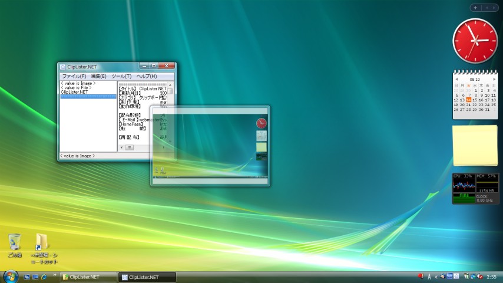Viewport: 503px width, 283px height.
Task: Open the Windows Start orb
Action: (x=11, y=277)
